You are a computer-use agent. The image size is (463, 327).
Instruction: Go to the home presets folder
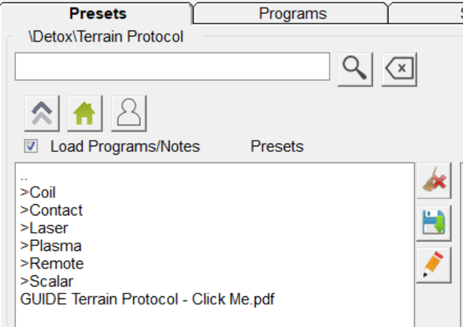(85, 114)
